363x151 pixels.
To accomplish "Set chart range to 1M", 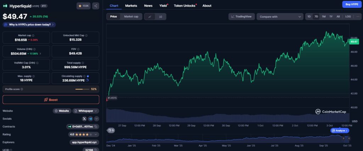I will [323, 17].
